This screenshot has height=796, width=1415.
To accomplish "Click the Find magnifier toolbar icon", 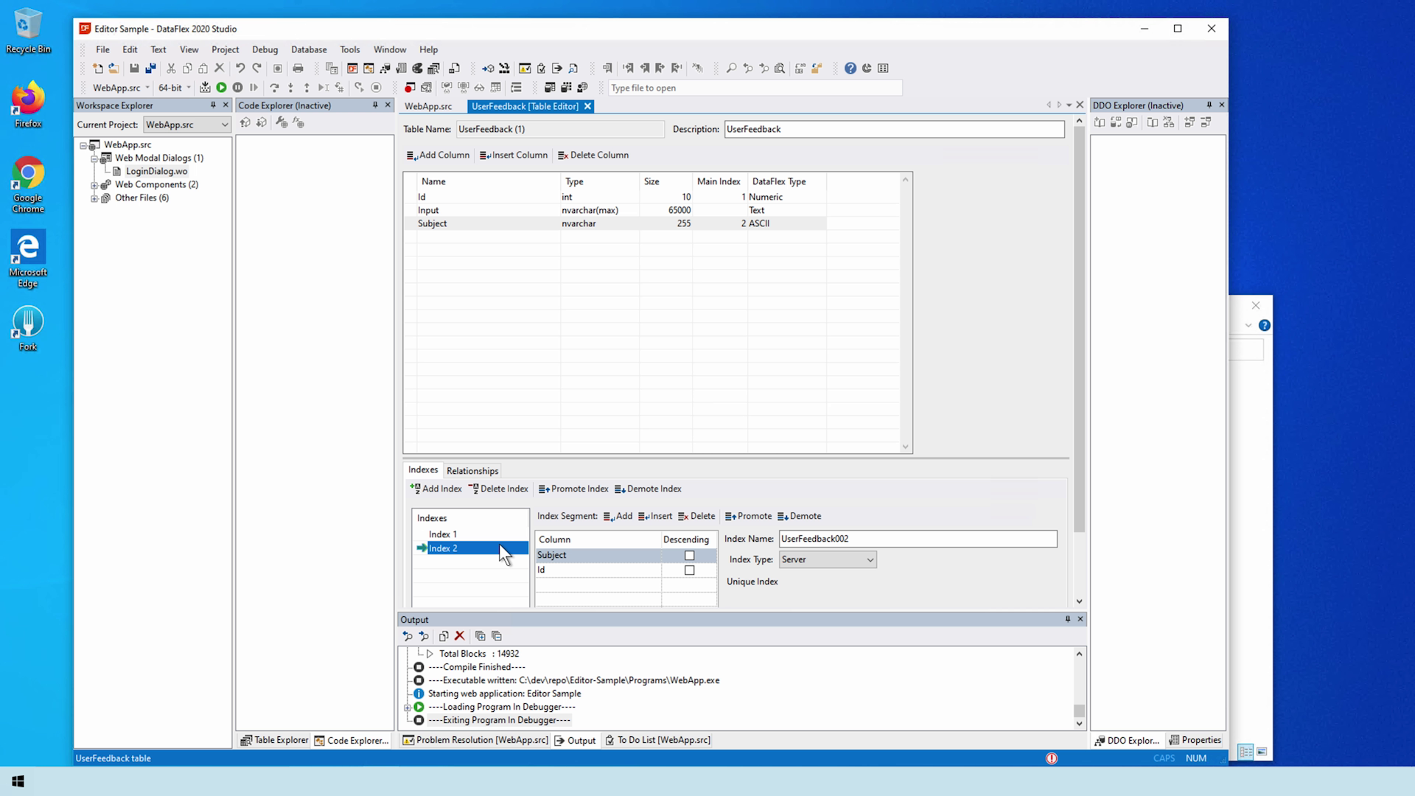I will pos(731,68).
